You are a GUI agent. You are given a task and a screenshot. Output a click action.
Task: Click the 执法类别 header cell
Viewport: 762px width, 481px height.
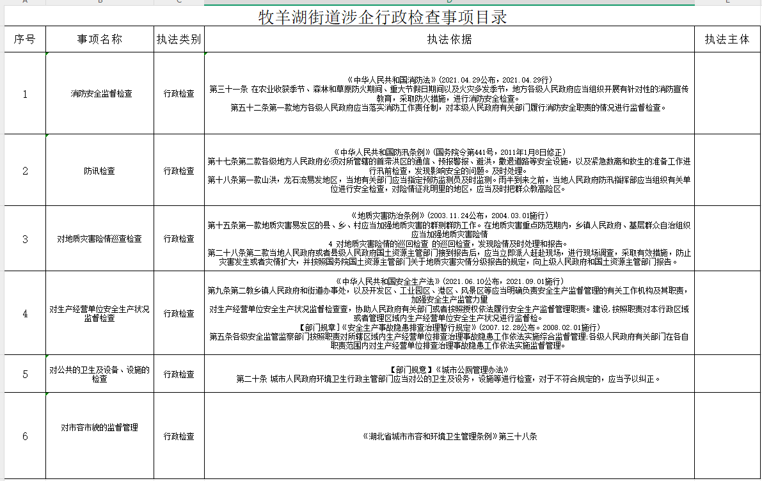(x=179, y=39)
